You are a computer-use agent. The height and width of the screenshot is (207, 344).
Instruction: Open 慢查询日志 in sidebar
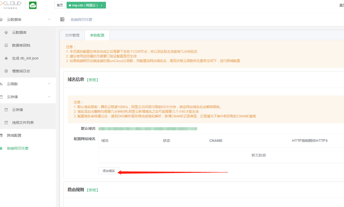point(28,71)
